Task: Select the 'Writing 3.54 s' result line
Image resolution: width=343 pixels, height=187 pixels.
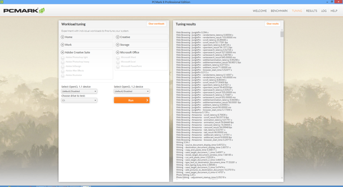Action: coord(183,142)
